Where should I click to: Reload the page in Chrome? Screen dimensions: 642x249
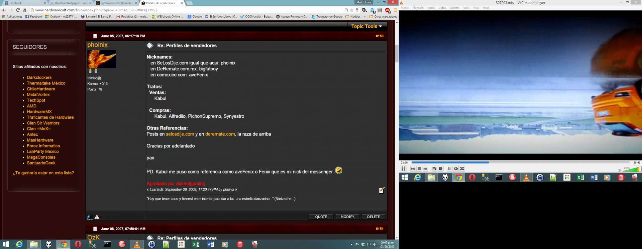coord(18,10)
